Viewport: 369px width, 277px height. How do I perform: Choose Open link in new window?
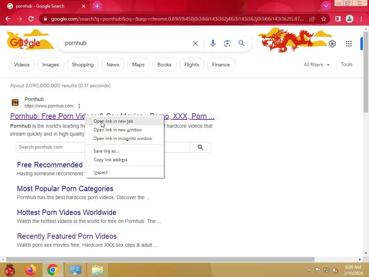coord(124,130)
